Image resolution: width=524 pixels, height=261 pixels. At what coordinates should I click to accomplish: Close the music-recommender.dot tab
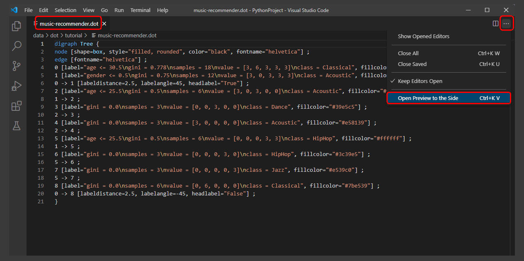point(104,24)
